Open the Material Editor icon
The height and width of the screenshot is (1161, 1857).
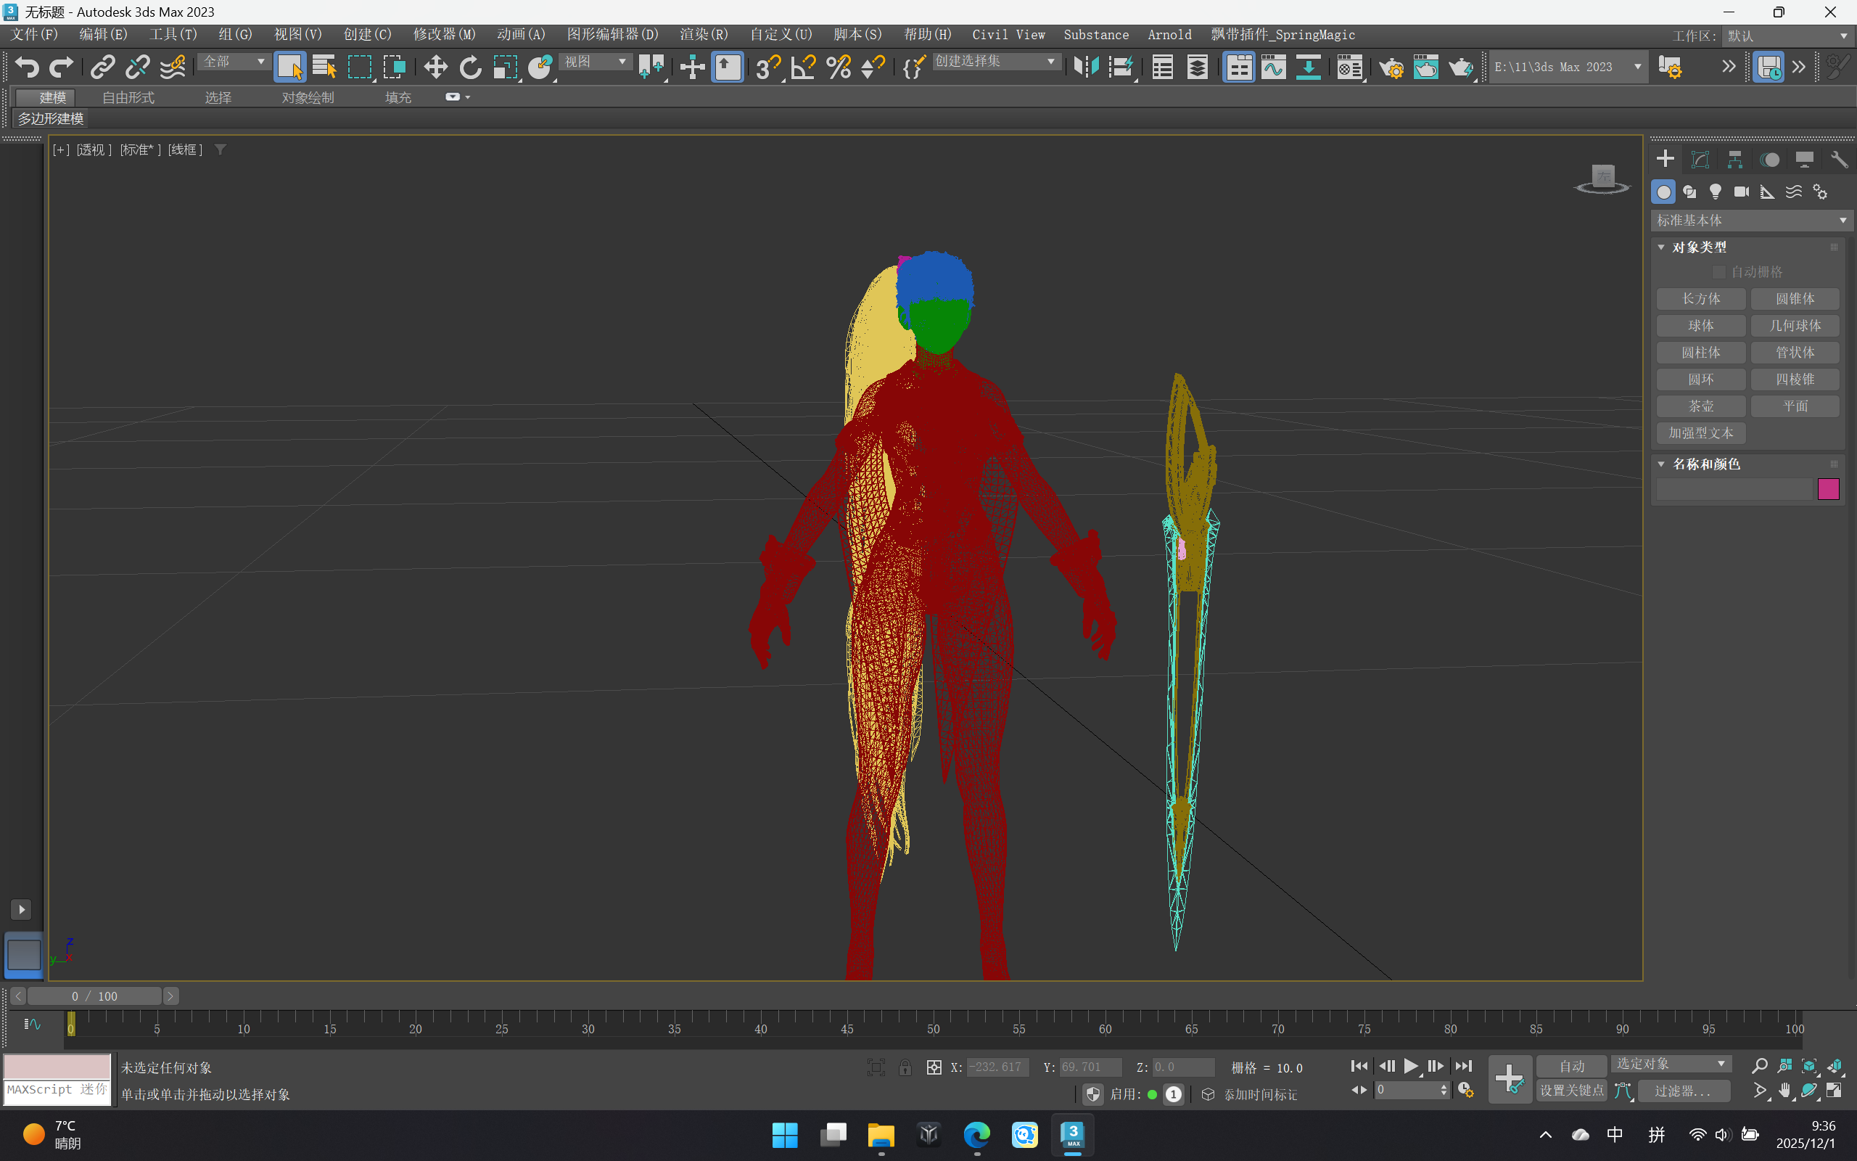(x=1349, y=67)
